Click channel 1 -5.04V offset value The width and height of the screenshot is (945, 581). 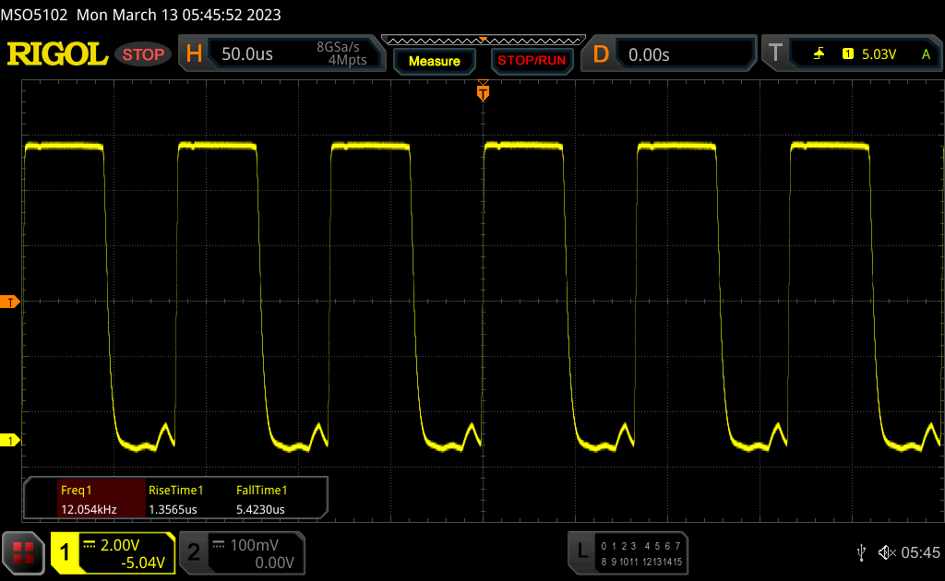(143, 563)
